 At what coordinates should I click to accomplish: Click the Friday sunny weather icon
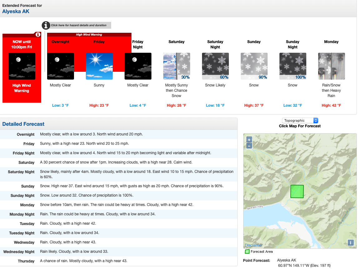[x=99, y=66]
